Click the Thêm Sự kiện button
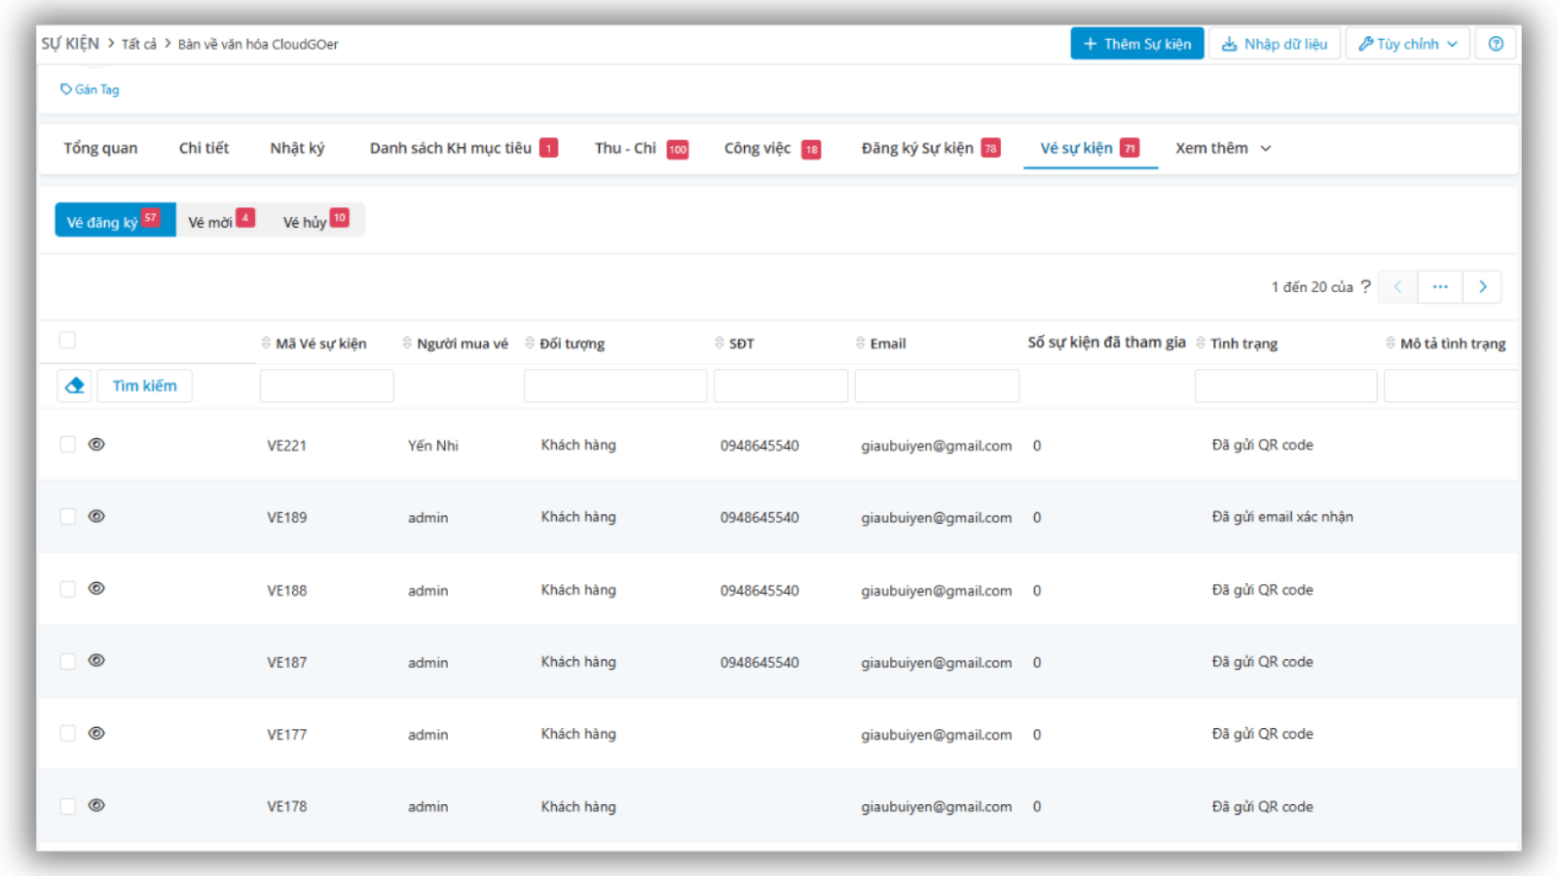 tap(1136, 44)
